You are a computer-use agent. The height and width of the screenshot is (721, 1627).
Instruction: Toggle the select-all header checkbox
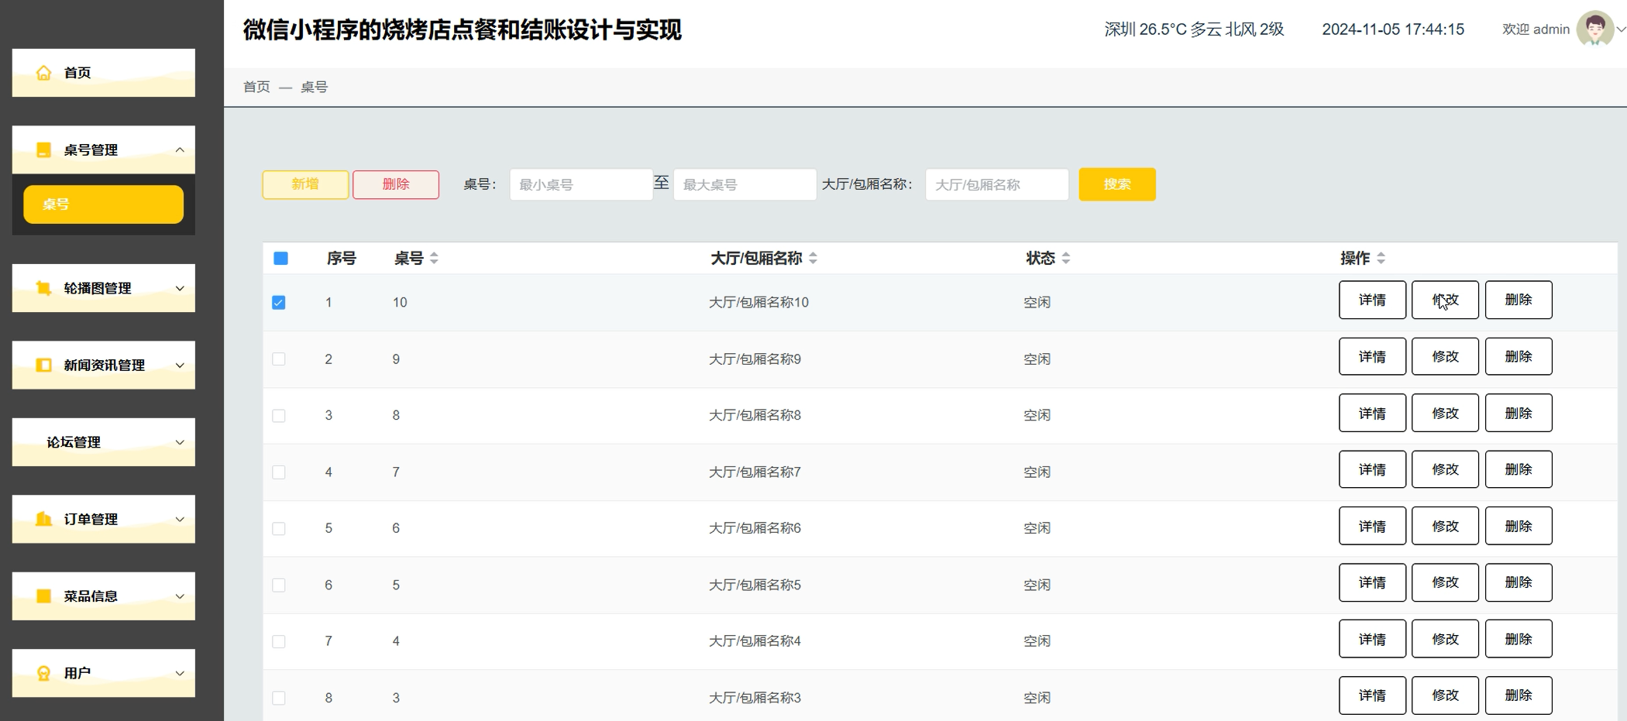281,258
